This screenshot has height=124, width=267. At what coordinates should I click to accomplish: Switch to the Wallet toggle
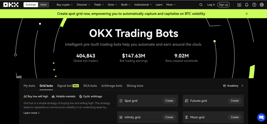click(x=43, y=5)
